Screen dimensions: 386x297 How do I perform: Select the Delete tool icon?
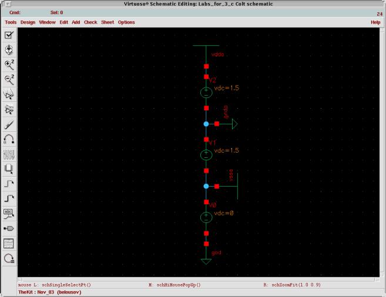tap(9, 124)
